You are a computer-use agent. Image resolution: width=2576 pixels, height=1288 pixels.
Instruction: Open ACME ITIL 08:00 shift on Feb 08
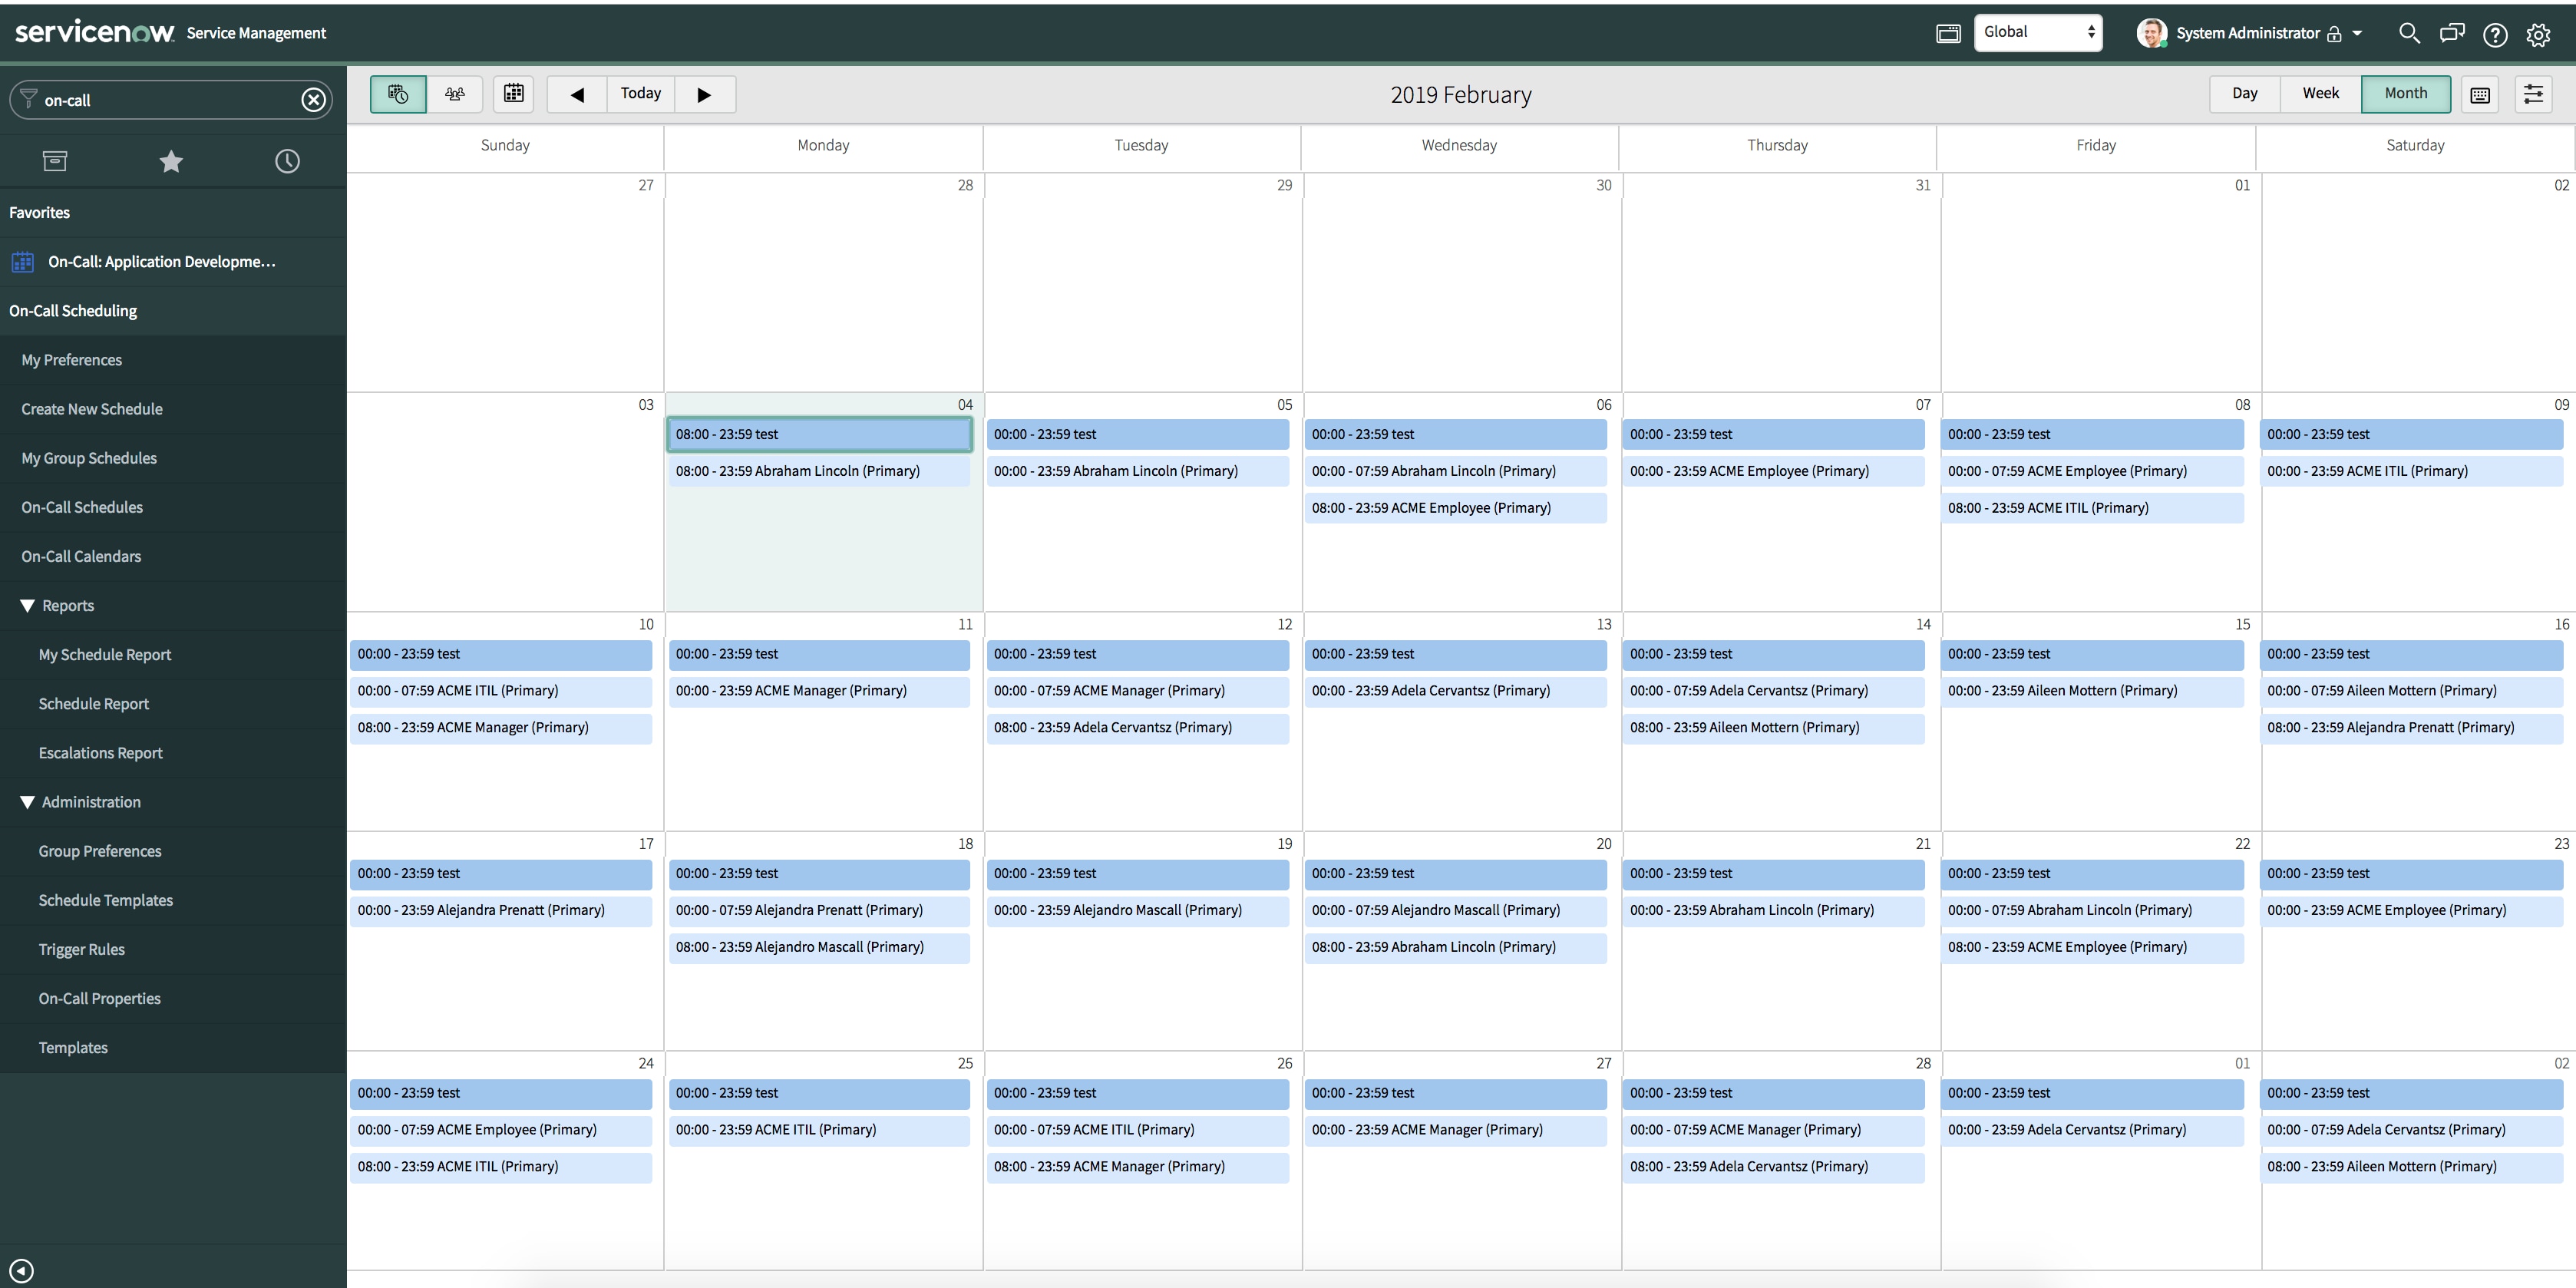pyautogui.click(x=2092, y=508)
